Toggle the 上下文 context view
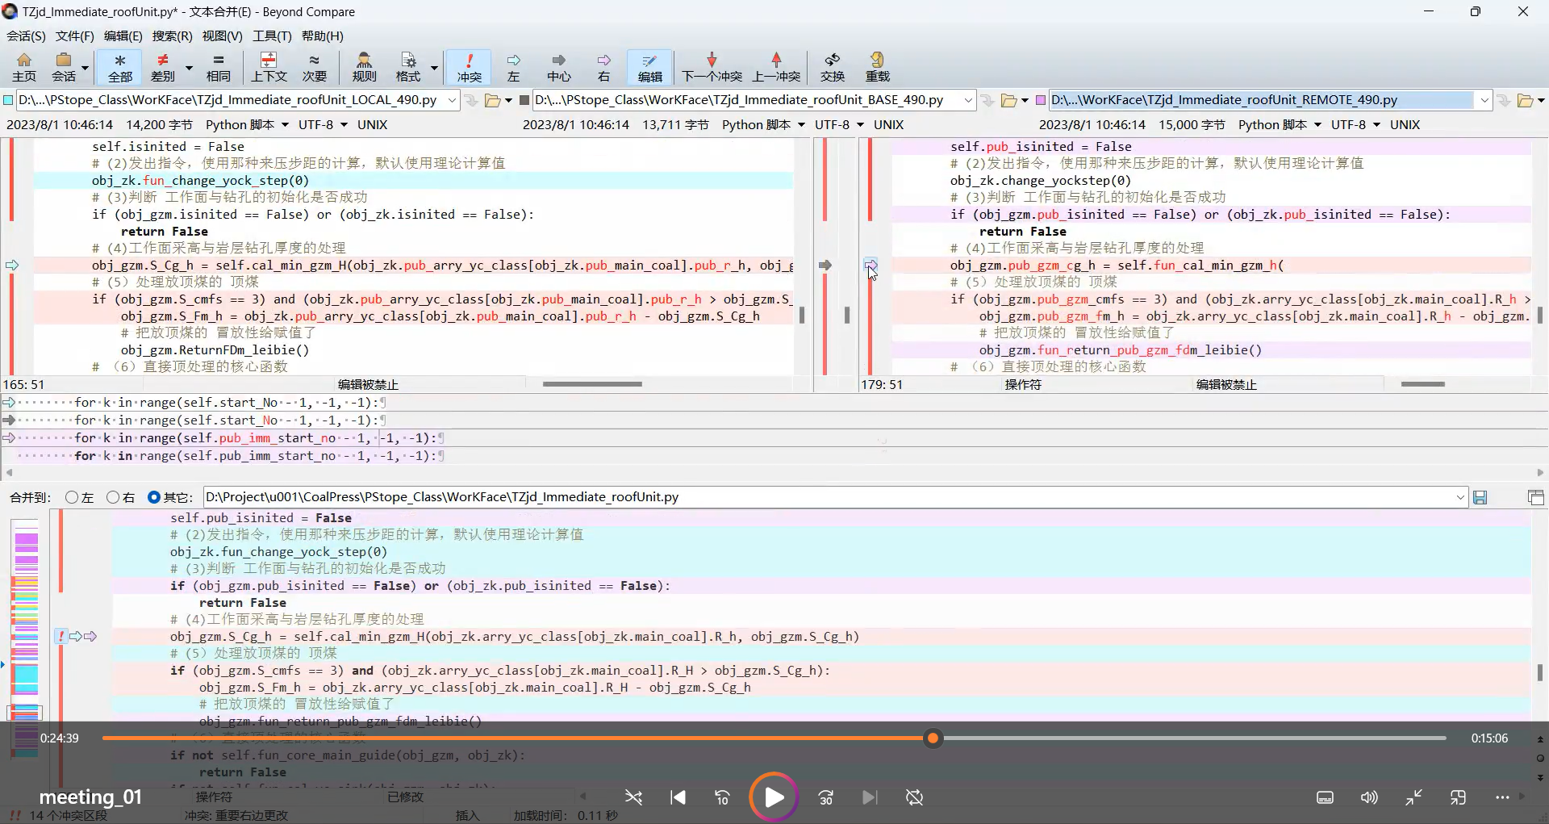The image size is (1549, 824). tap(269, 67)
